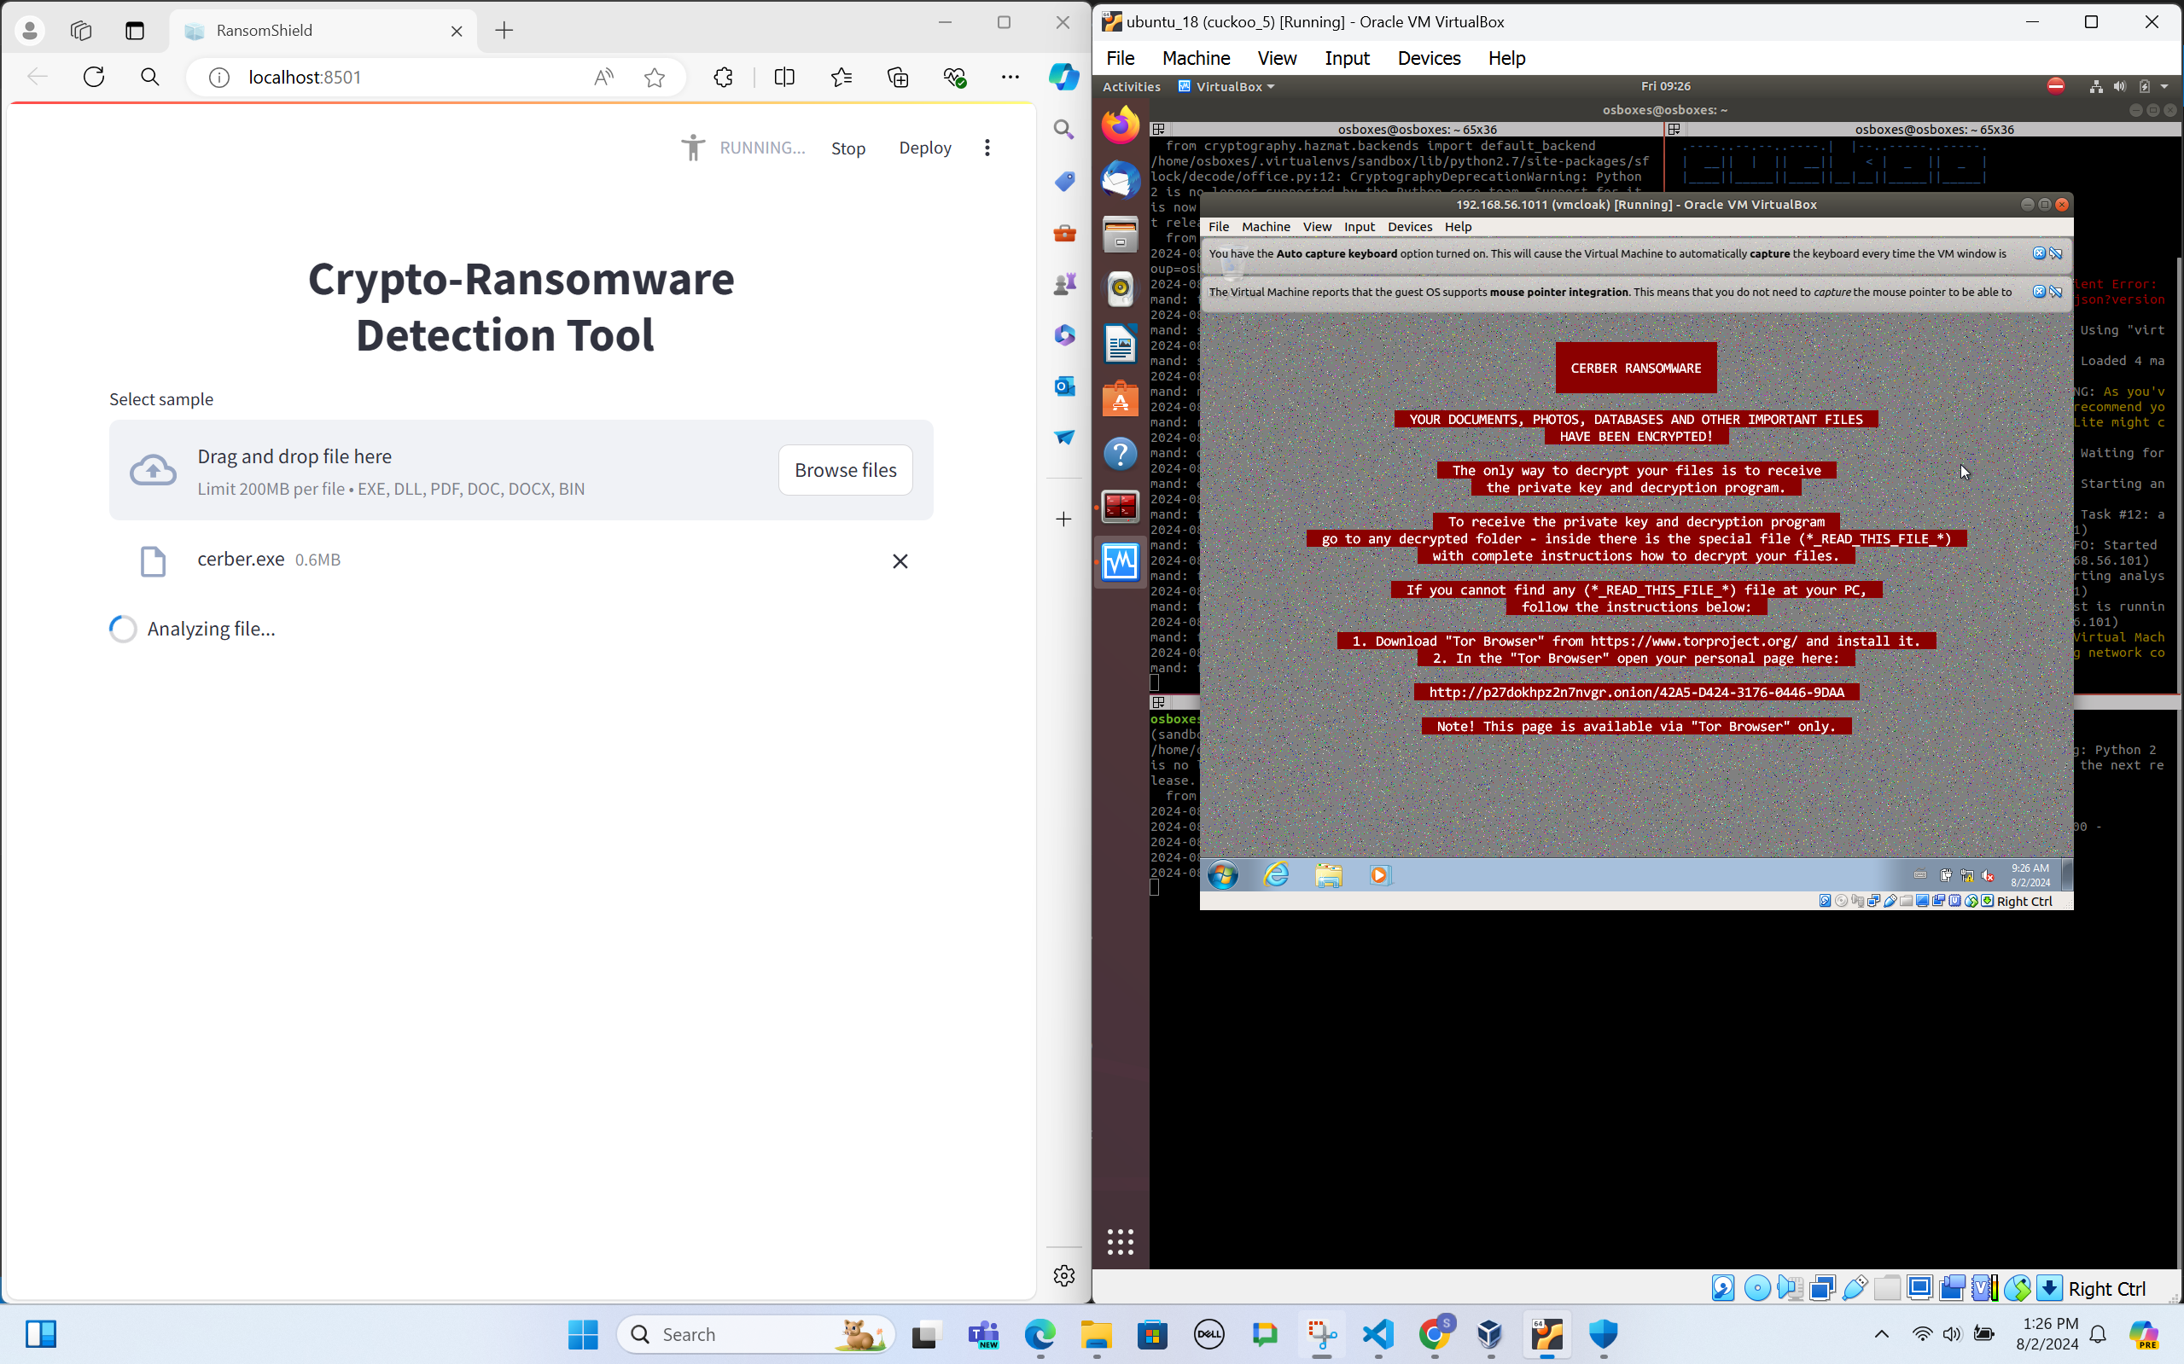Open the browser Extensions puzzle icon

coord(723,78)
